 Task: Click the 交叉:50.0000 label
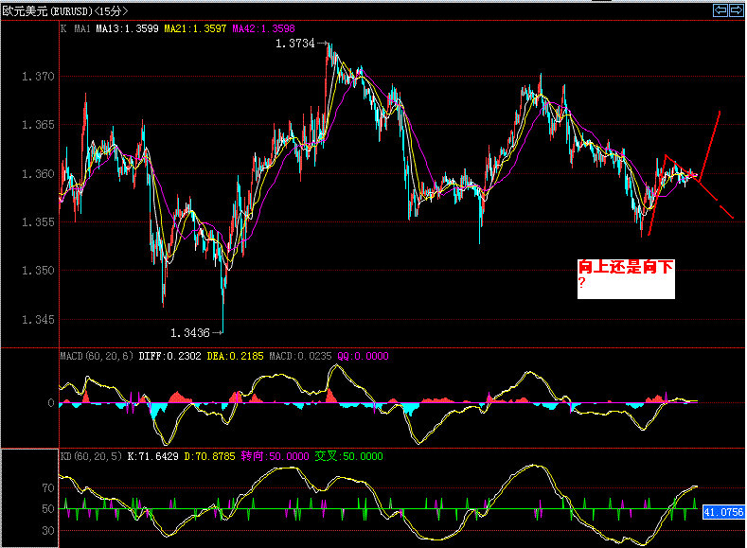coord(348,456)
